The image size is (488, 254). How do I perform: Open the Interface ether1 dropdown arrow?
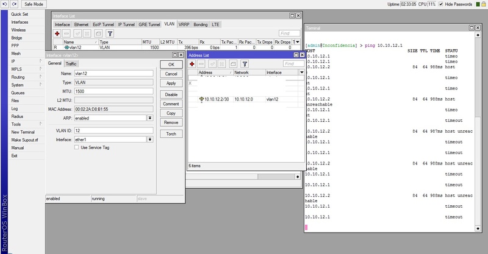tap(150, 139)
